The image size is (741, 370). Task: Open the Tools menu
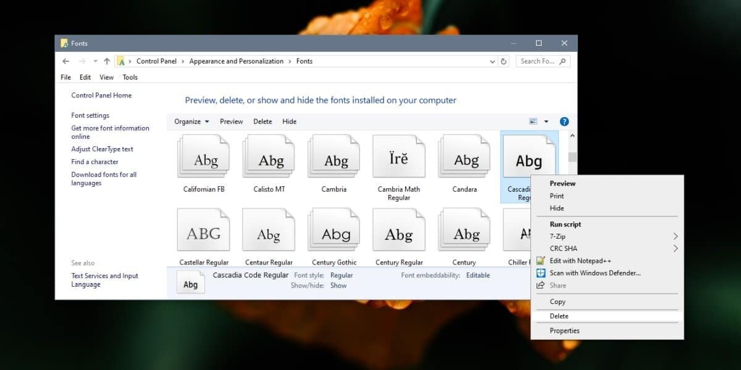pos(130,77)
